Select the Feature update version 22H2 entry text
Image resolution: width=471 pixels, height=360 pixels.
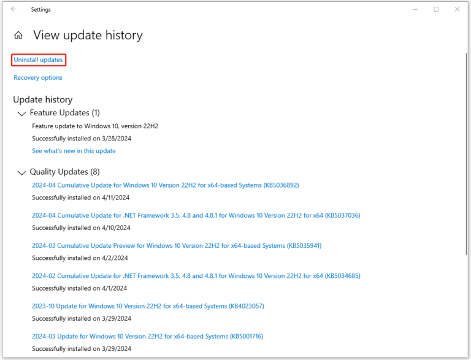[95, 126]
